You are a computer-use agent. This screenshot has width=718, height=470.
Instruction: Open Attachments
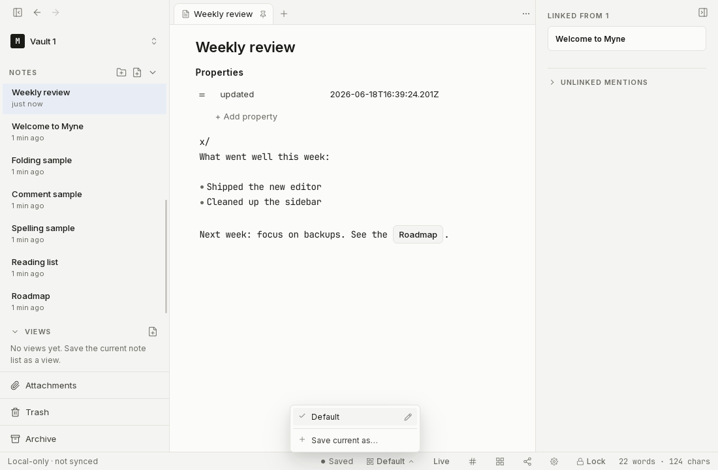tap(85, 385)
